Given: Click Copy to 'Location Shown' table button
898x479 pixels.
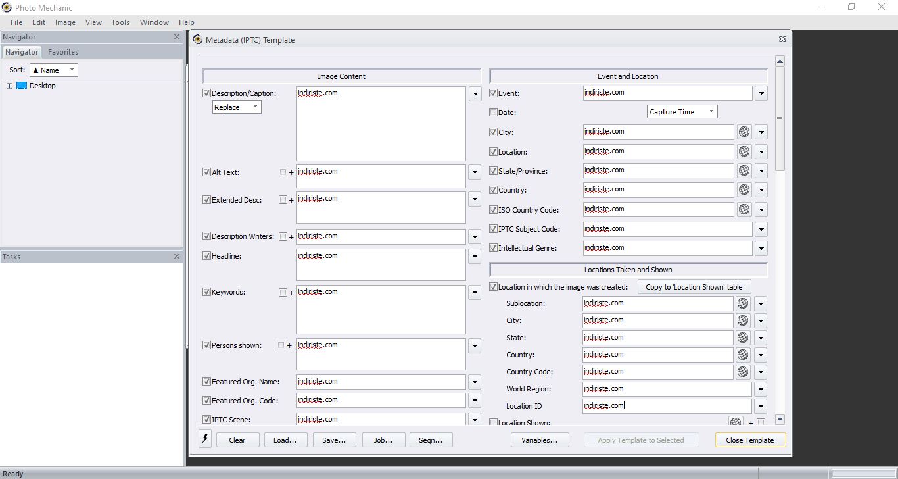Looking at the screenshot, I should [x=694, y=287].
